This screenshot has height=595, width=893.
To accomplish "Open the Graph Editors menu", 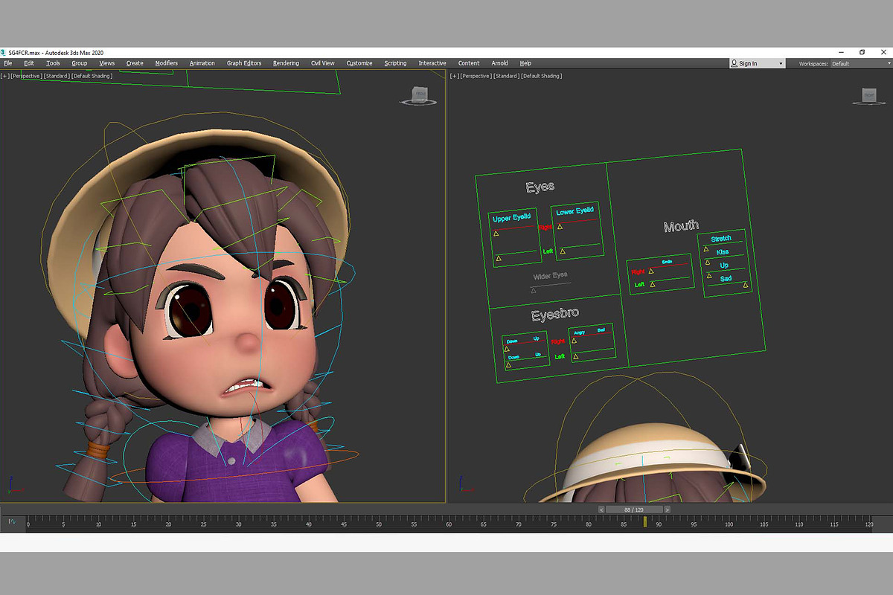I will [244, 63].
